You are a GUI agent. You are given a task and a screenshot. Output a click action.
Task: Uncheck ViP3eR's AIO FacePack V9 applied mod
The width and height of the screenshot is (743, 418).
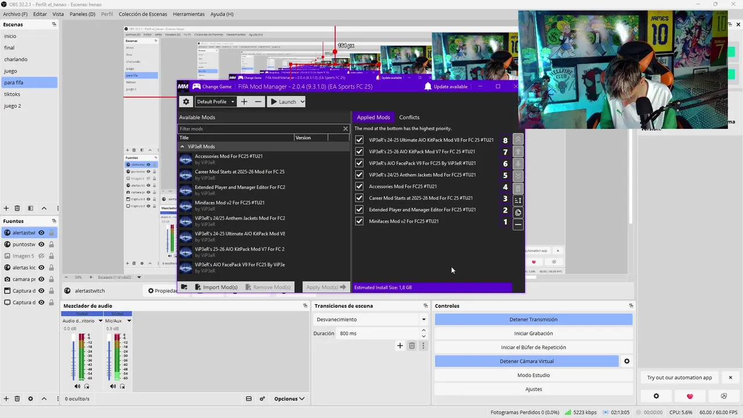(x=359, y=163)
